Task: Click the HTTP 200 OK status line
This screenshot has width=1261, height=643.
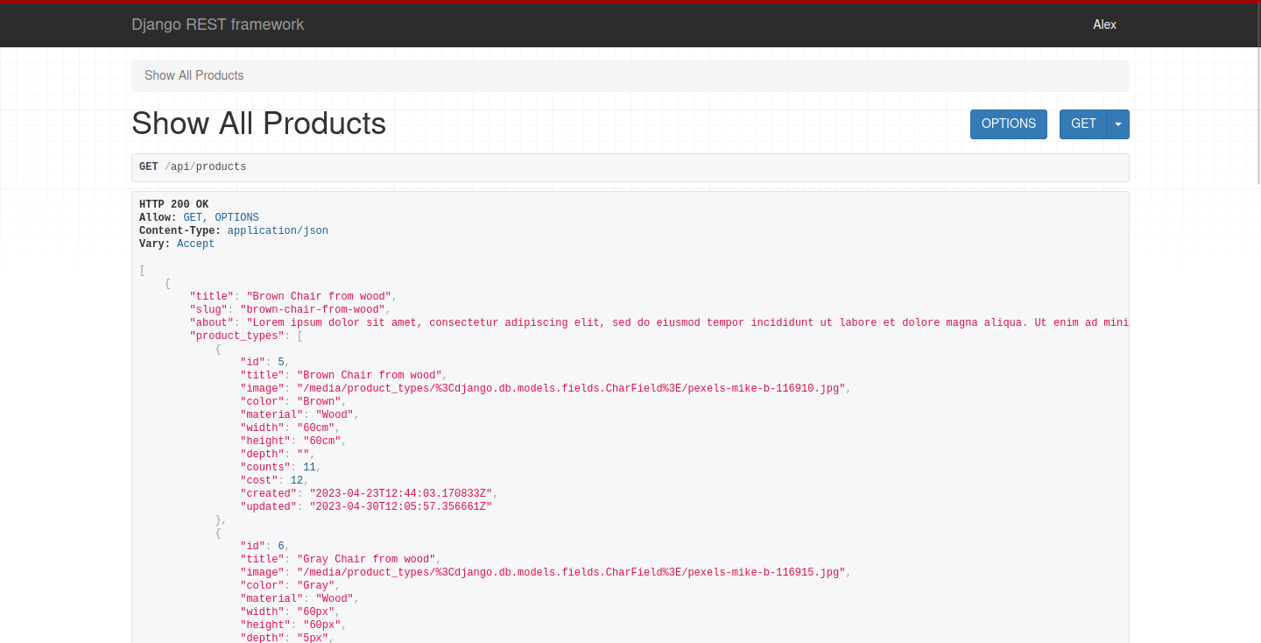Action: [x=173, y=204]
